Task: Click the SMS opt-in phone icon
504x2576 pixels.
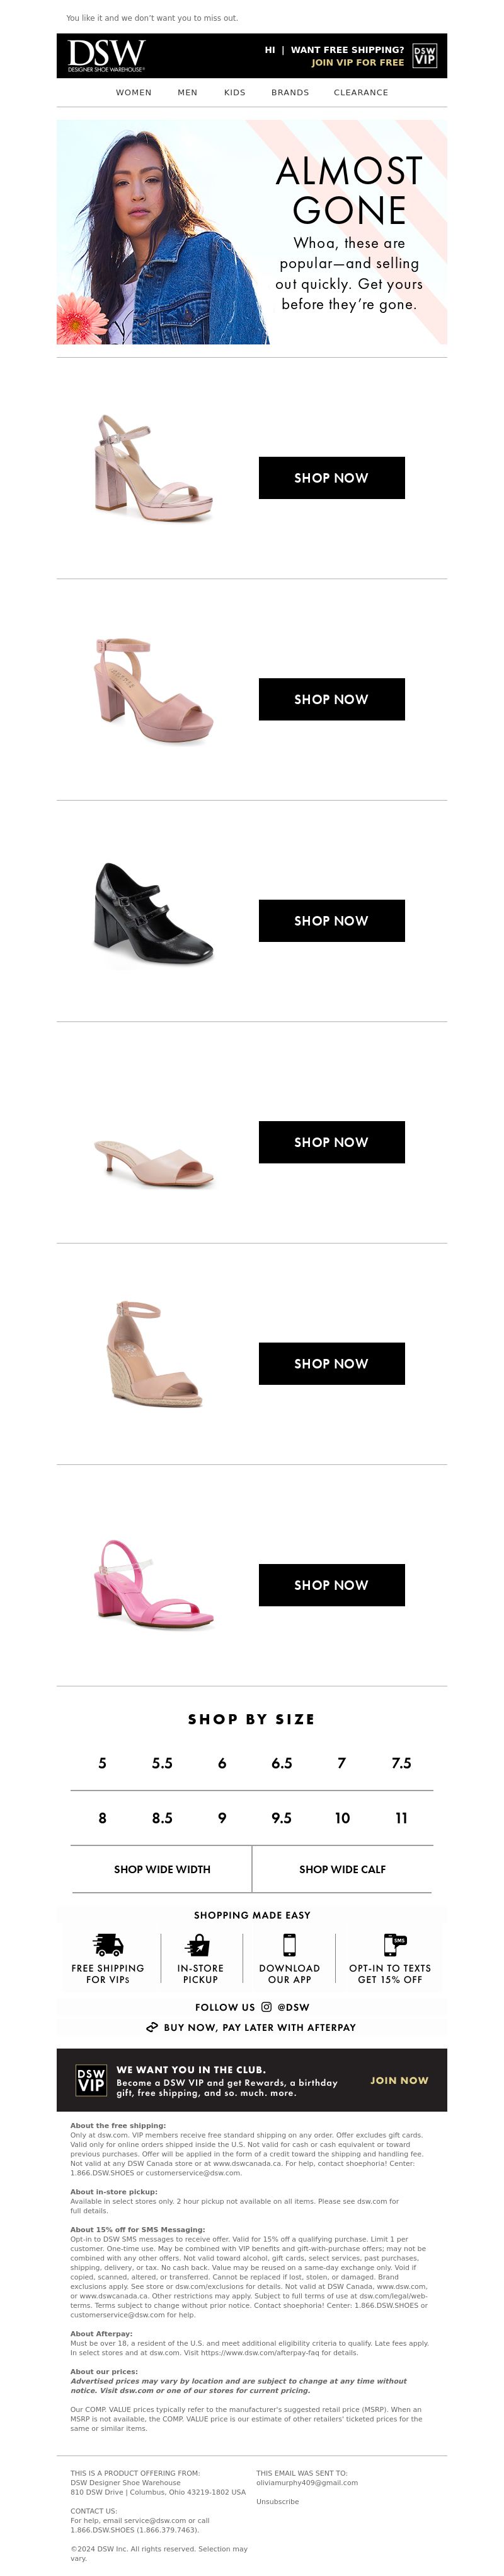Action: pyautogui.click(x=393, y=1944)
